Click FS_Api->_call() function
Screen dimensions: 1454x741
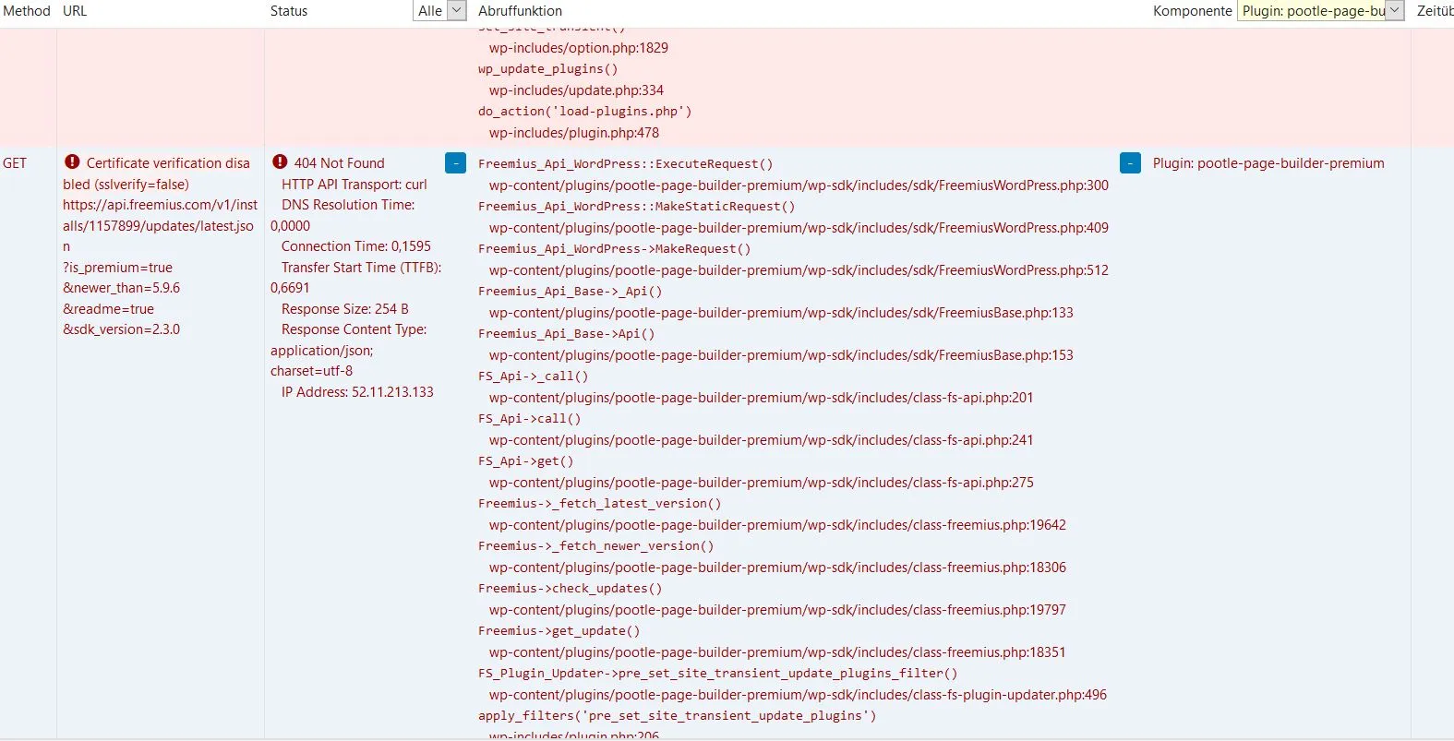coord(534,376)
